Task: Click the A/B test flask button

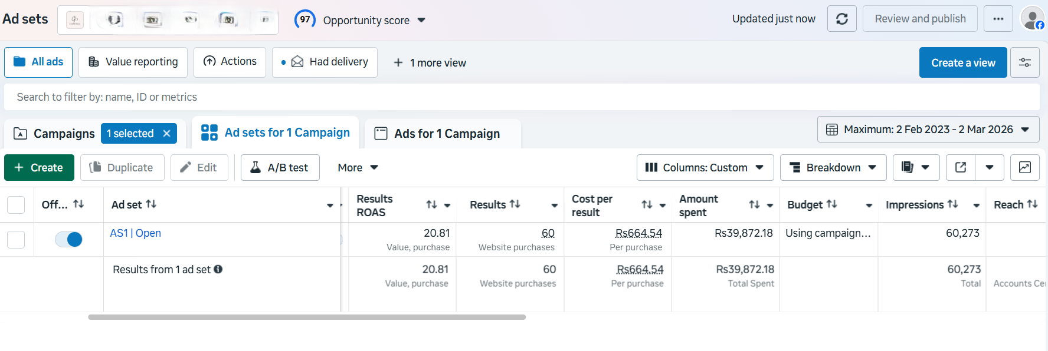Action: click(280, 168)
